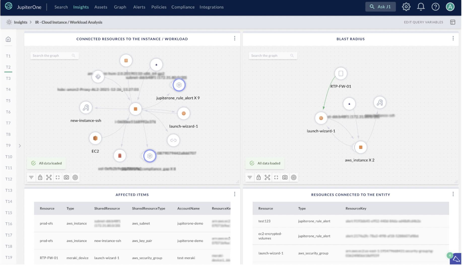Image resolution: width=462 pixels, height=266 pixels.
Task: Open the Assets menu
Action: [x=101, y=7]
